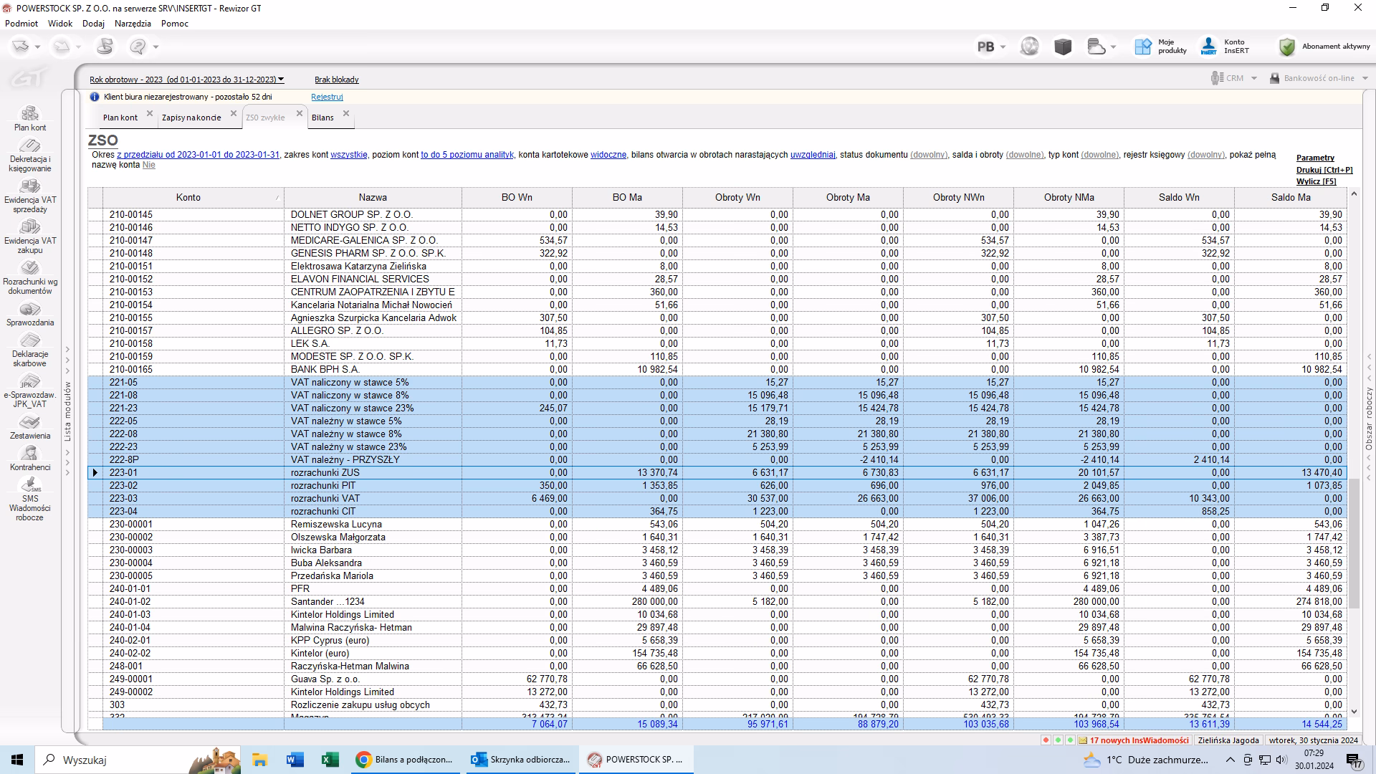Click 'to do 5 poziomu analityk' link
This screenshot has width=1376, height=774.
(467, 155)
